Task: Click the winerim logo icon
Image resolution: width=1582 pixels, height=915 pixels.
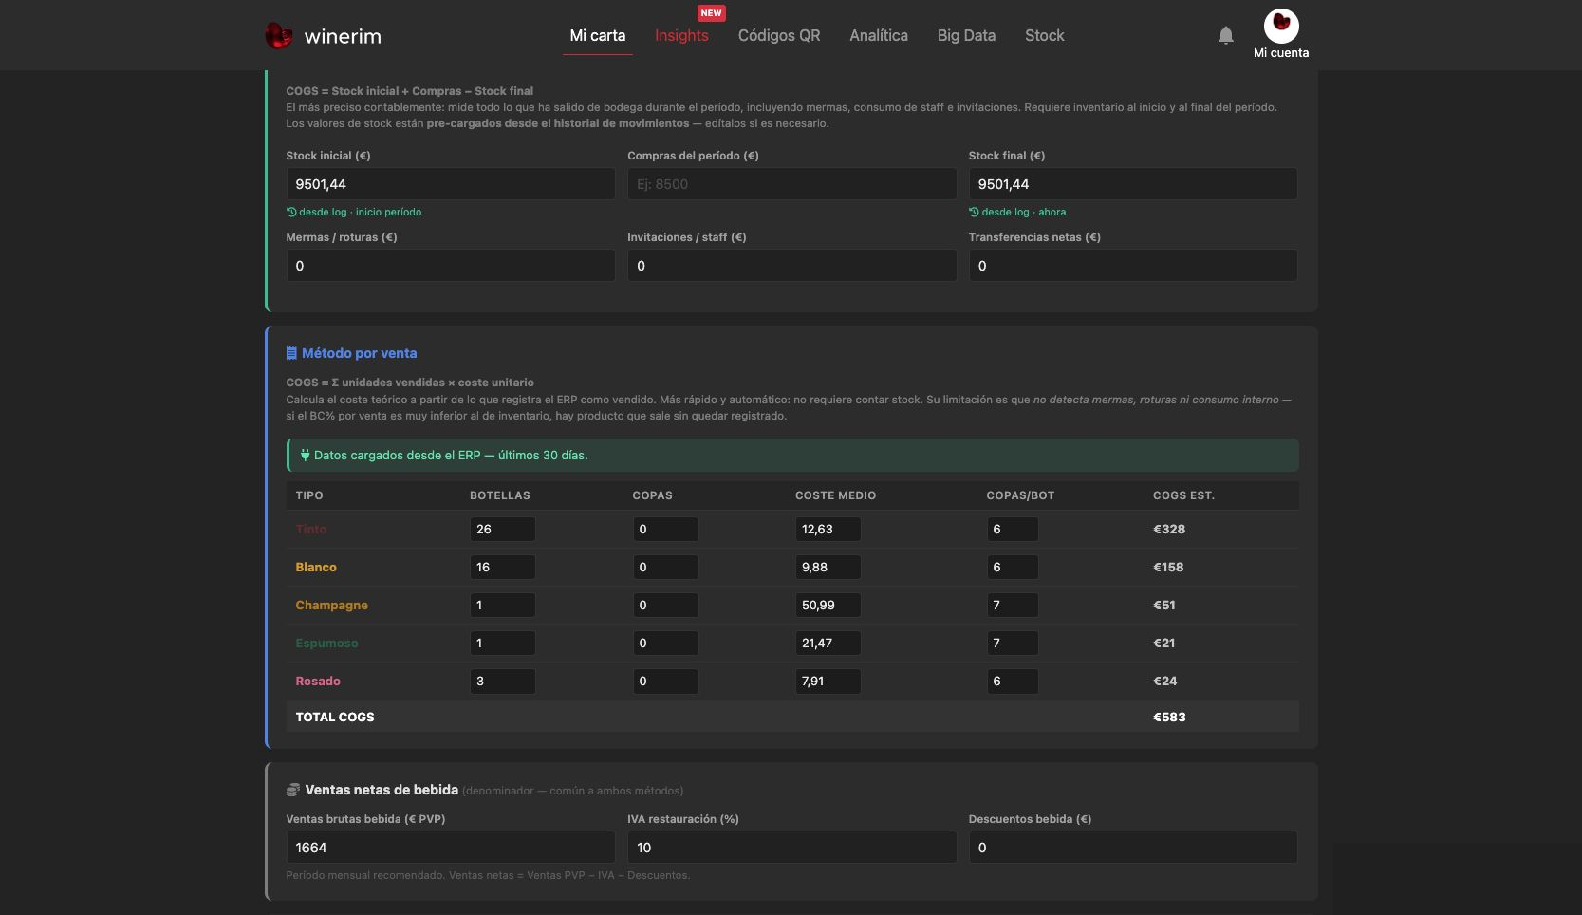Action: point(278,36)
